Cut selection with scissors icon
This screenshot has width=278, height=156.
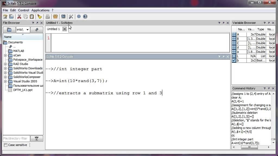(19, 17)
